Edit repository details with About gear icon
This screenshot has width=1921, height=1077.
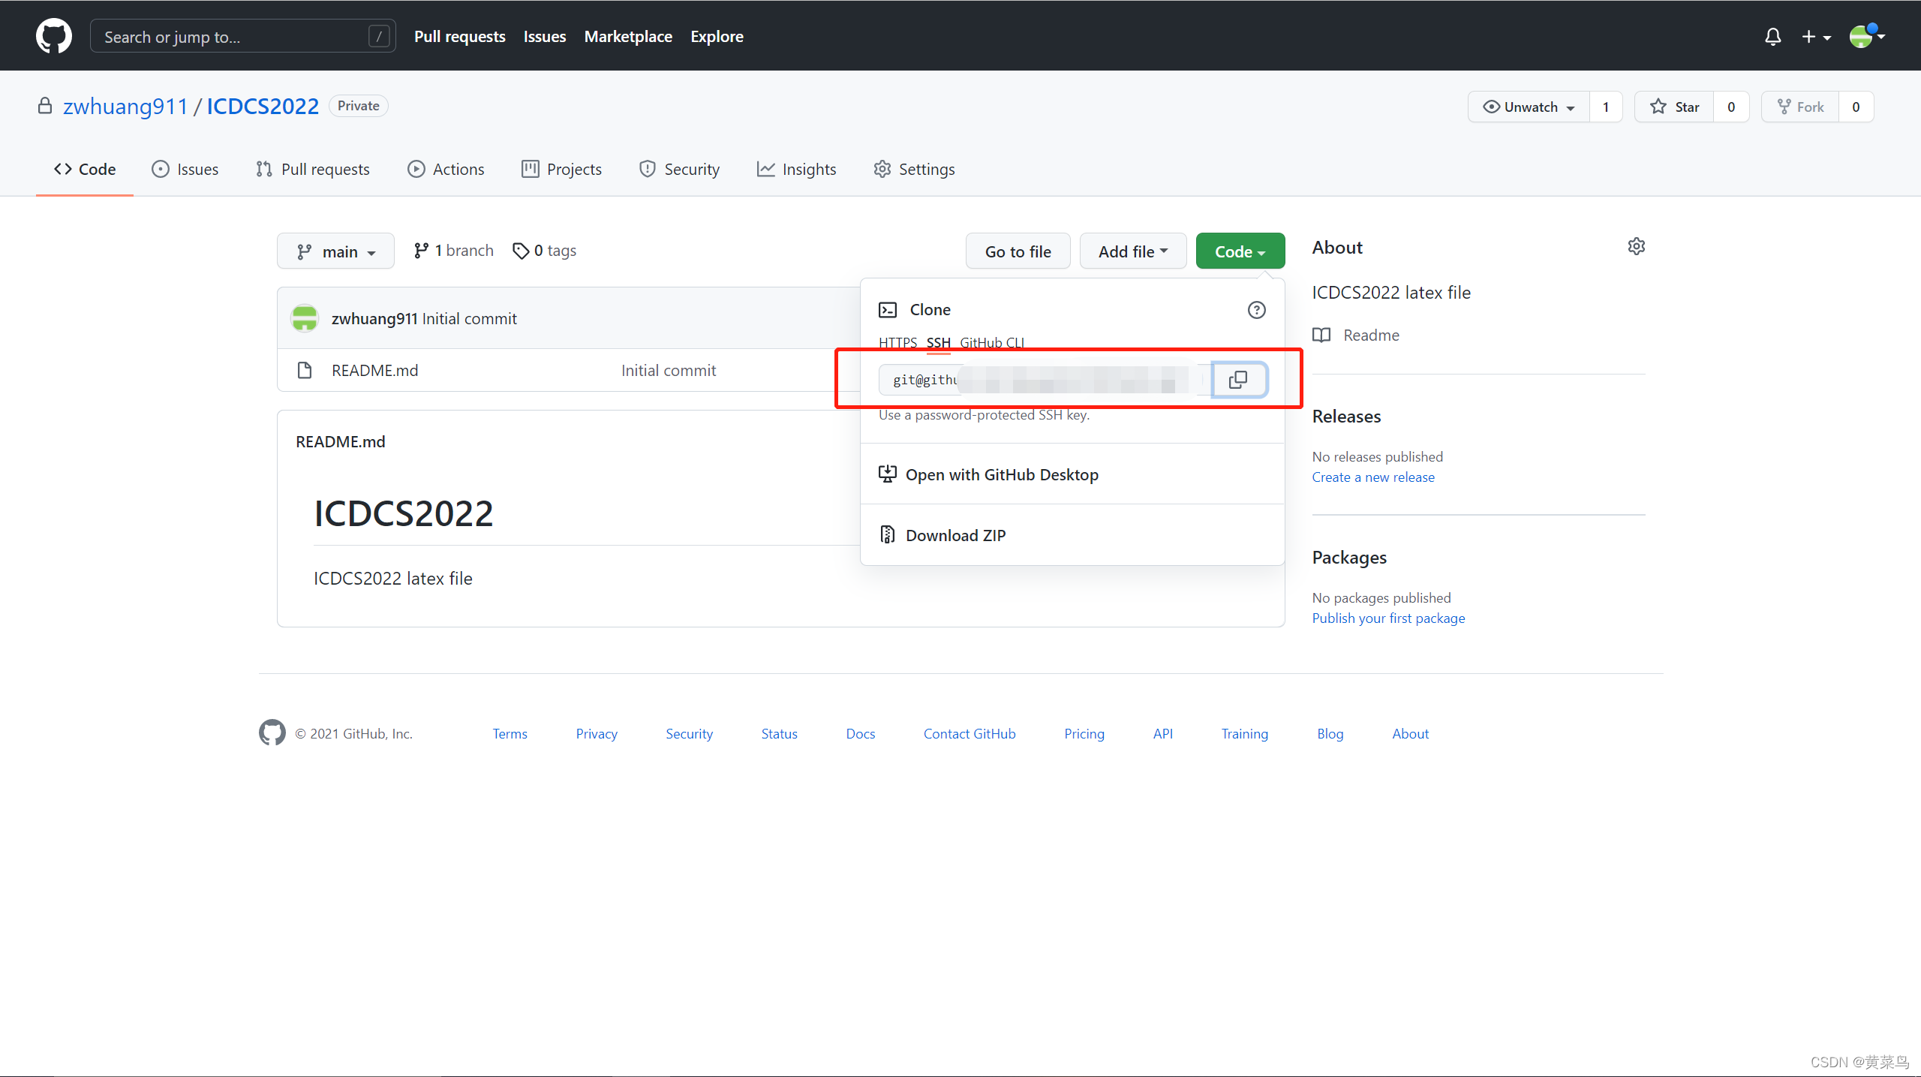click(1637, 246)
